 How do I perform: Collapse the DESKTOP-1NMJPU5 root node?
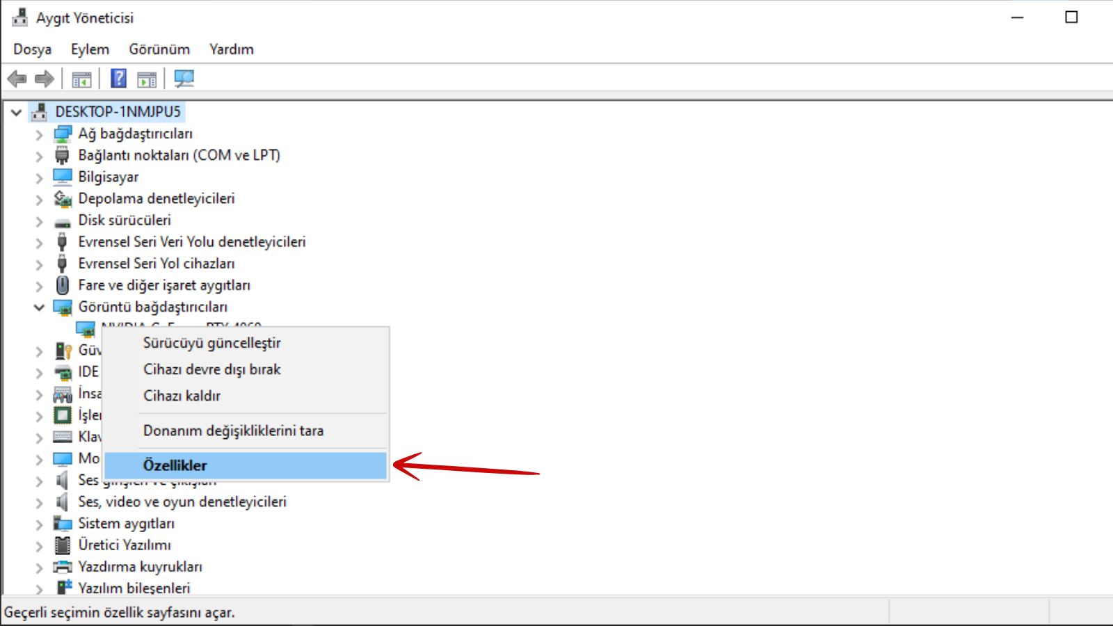click(x=17, y=112)
